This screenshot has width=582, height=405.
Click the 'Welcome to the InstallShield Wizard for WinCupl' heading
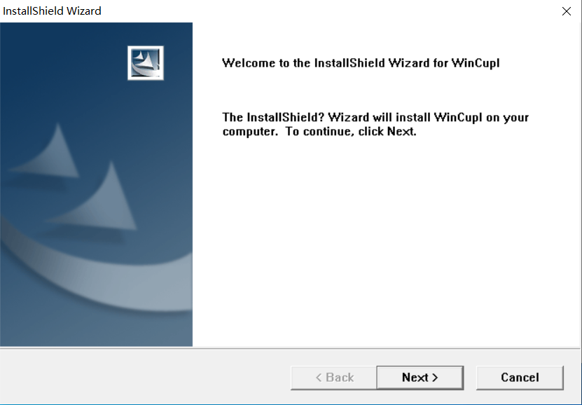click(361, 63)
